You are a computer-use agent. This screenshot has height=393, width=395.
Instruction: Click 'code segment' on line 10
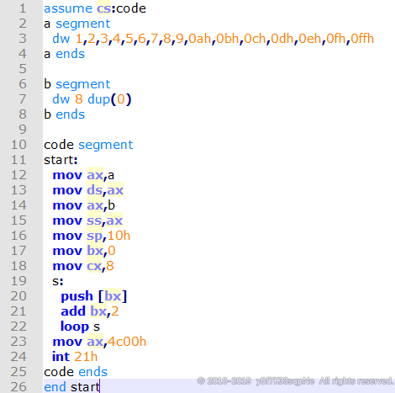pos(88,145)
